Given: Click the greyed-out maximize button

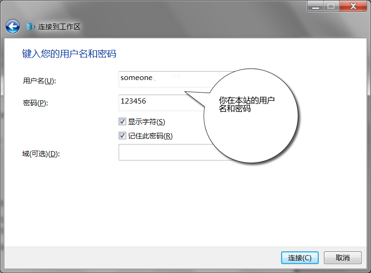Looking at the screenshot, I should point(331,6).
